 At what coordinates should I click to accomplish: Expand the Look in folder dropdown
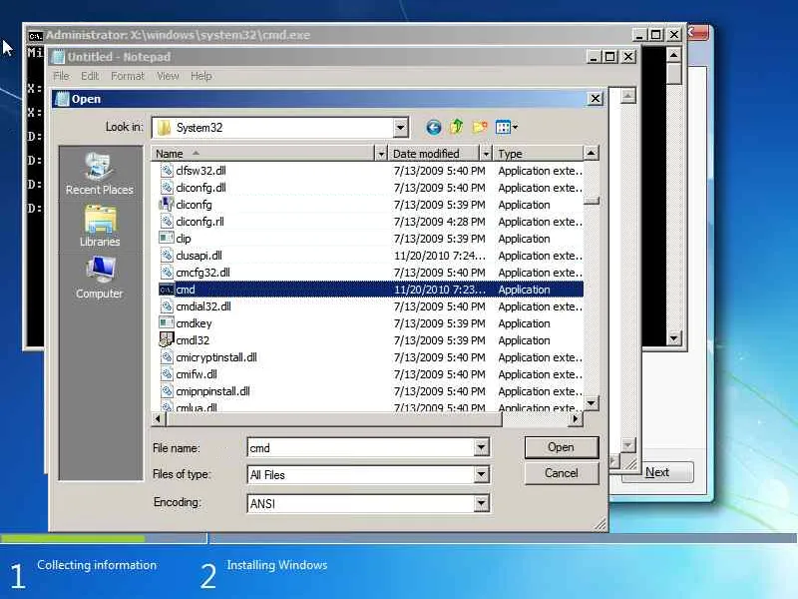click(401, 128)
